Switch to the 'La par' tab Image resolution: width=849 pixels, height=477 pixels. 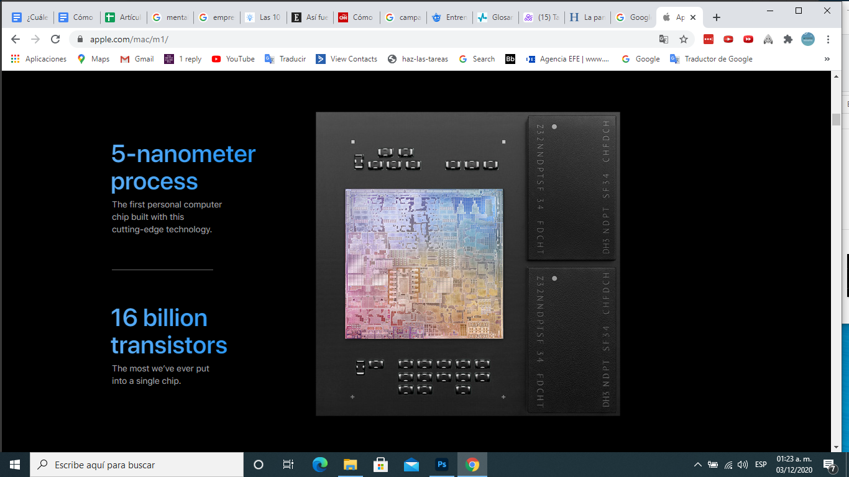pos(589,17)
